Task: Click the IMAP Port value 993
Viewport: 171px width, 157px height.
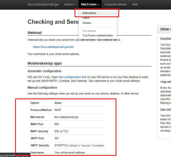Action: point(57,124)
